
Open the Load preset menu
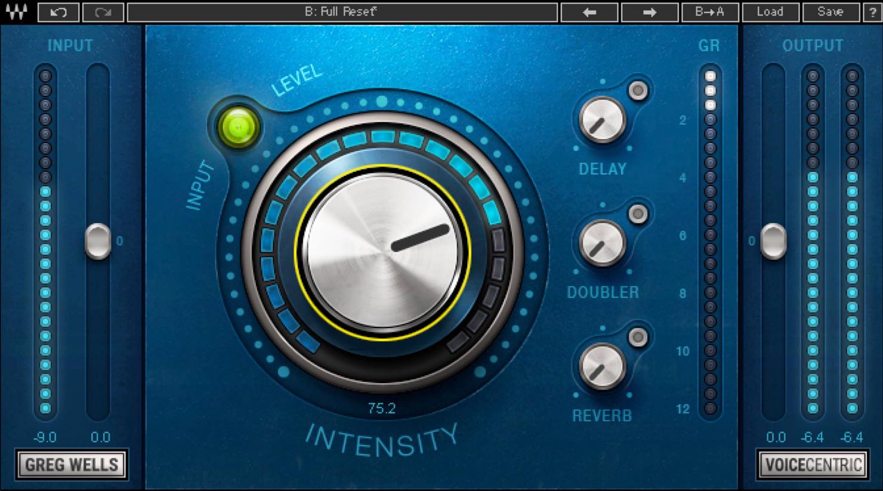pyautogui.click(x=770, y=12)
